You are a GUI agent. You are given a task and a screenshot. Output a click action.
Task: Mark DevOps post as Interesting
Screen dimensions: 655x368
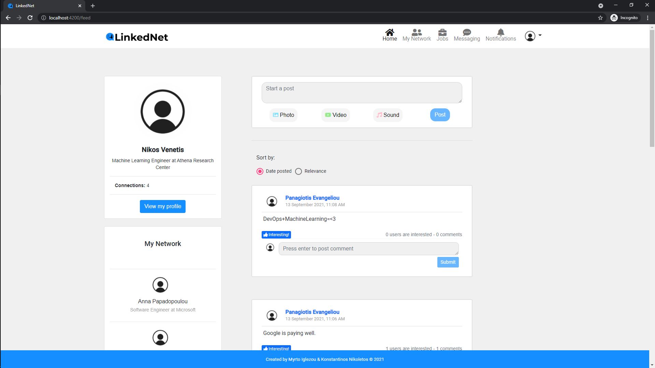(276, 235)
